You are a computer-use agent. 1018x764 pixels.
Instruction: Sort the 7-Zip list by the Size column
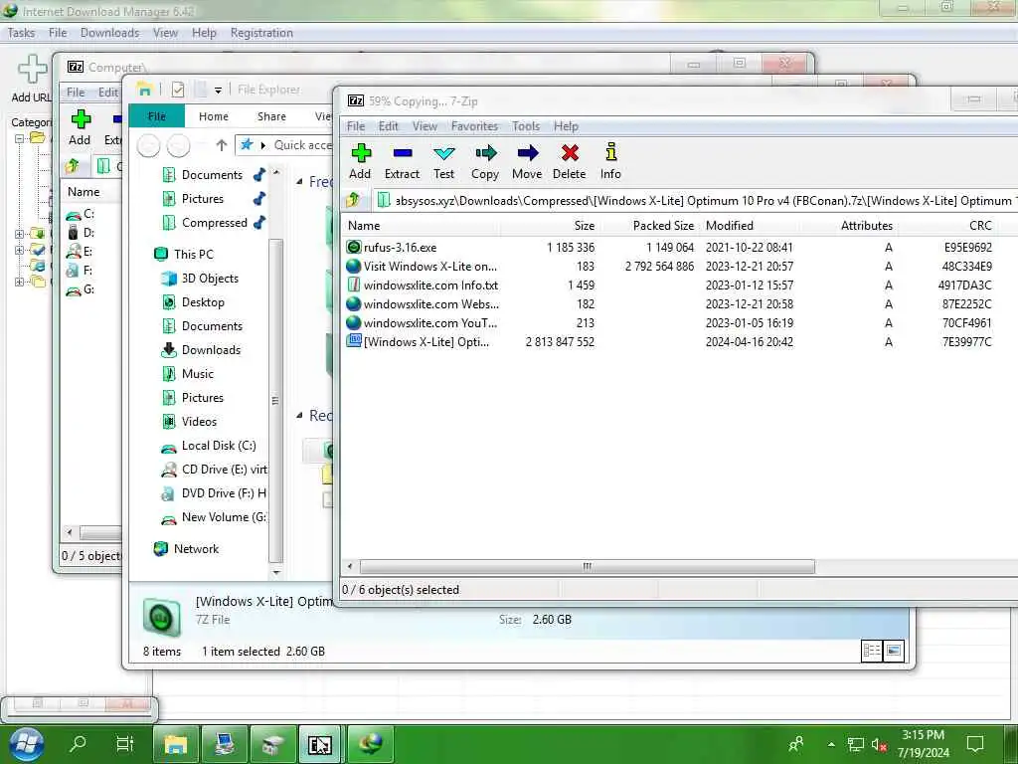pos(549,226)
